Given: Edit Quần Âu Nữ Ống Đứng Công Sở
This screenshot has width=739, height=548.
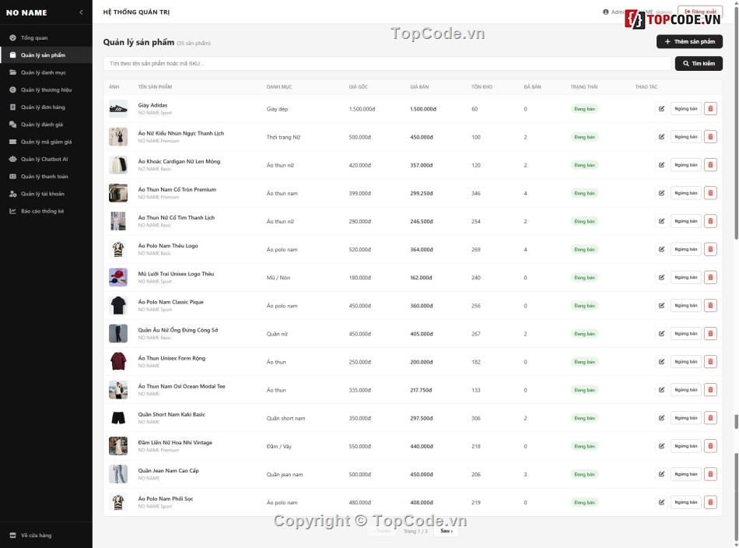Looking at the screenshot, I should 661,334.
